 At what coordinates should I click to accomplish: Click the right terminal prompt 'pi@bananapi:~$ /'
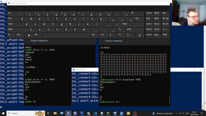[x=110, y=102]
